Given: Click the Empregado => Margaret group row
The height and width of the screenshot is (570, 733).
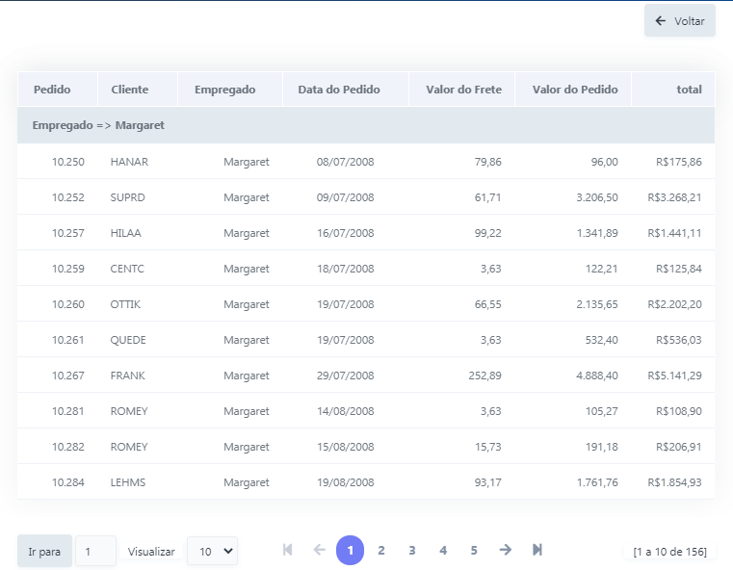Looking at the screenshot, I should tap(366, 125).
